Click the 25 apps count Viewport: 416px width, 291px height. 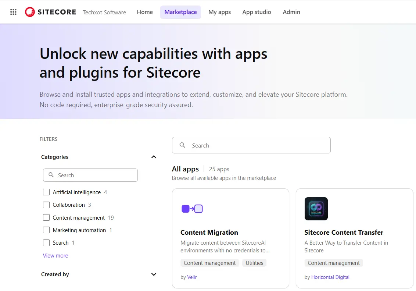tap(219, 169)
